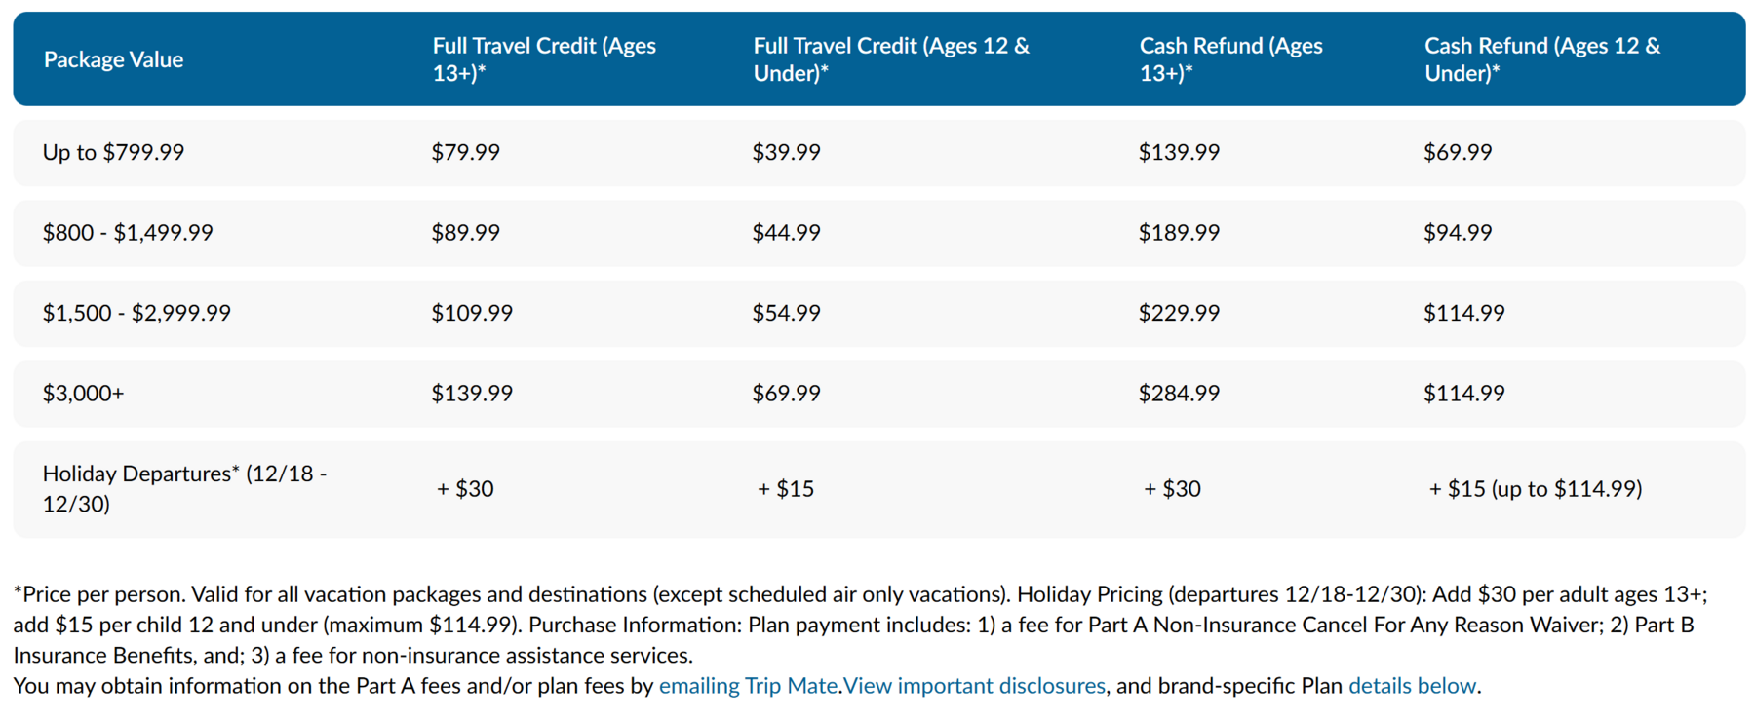The height and width of the screenshot is (721, 1755).
Task: Select the + $15 (up to $114.99) cell
Action: tap(1536, 489)
